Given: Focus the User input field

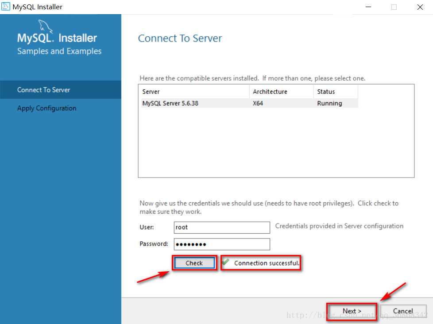Looking at the screenshot, I should (x=222, y=228).
